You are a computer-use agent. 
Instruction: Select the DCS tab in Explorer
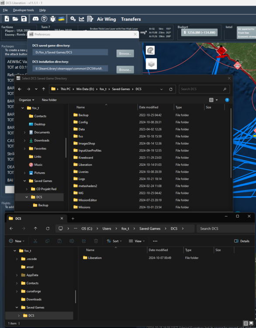pyautogui.click(x=36, y=218)
